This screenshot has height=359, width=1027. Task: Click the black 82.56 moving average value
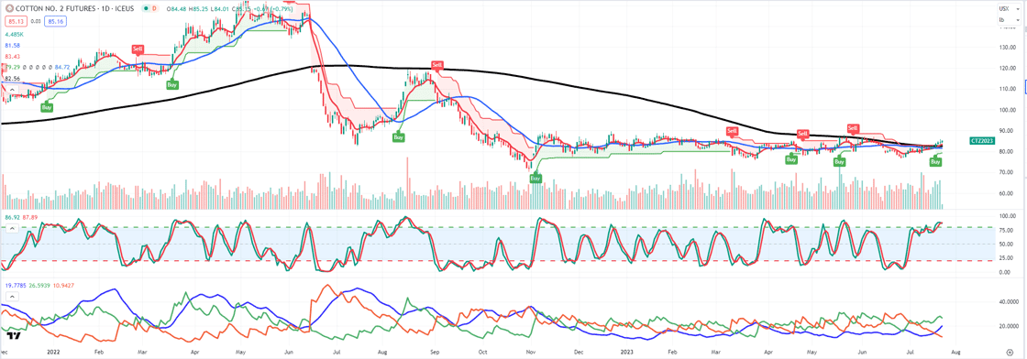(x=13, y=79)
